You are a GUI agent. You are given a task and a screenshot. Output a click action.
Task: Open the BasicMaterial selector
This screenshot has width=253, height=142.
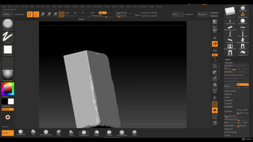click(8, 75)
